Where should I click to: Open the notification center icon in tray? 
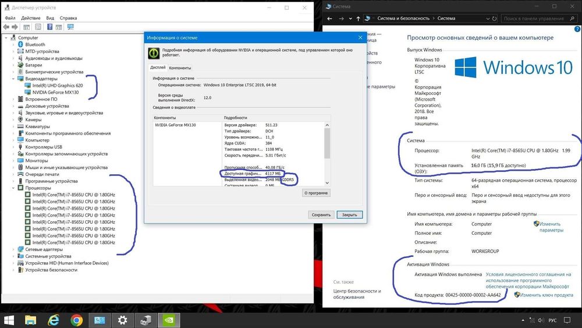[x=567, y=320]
